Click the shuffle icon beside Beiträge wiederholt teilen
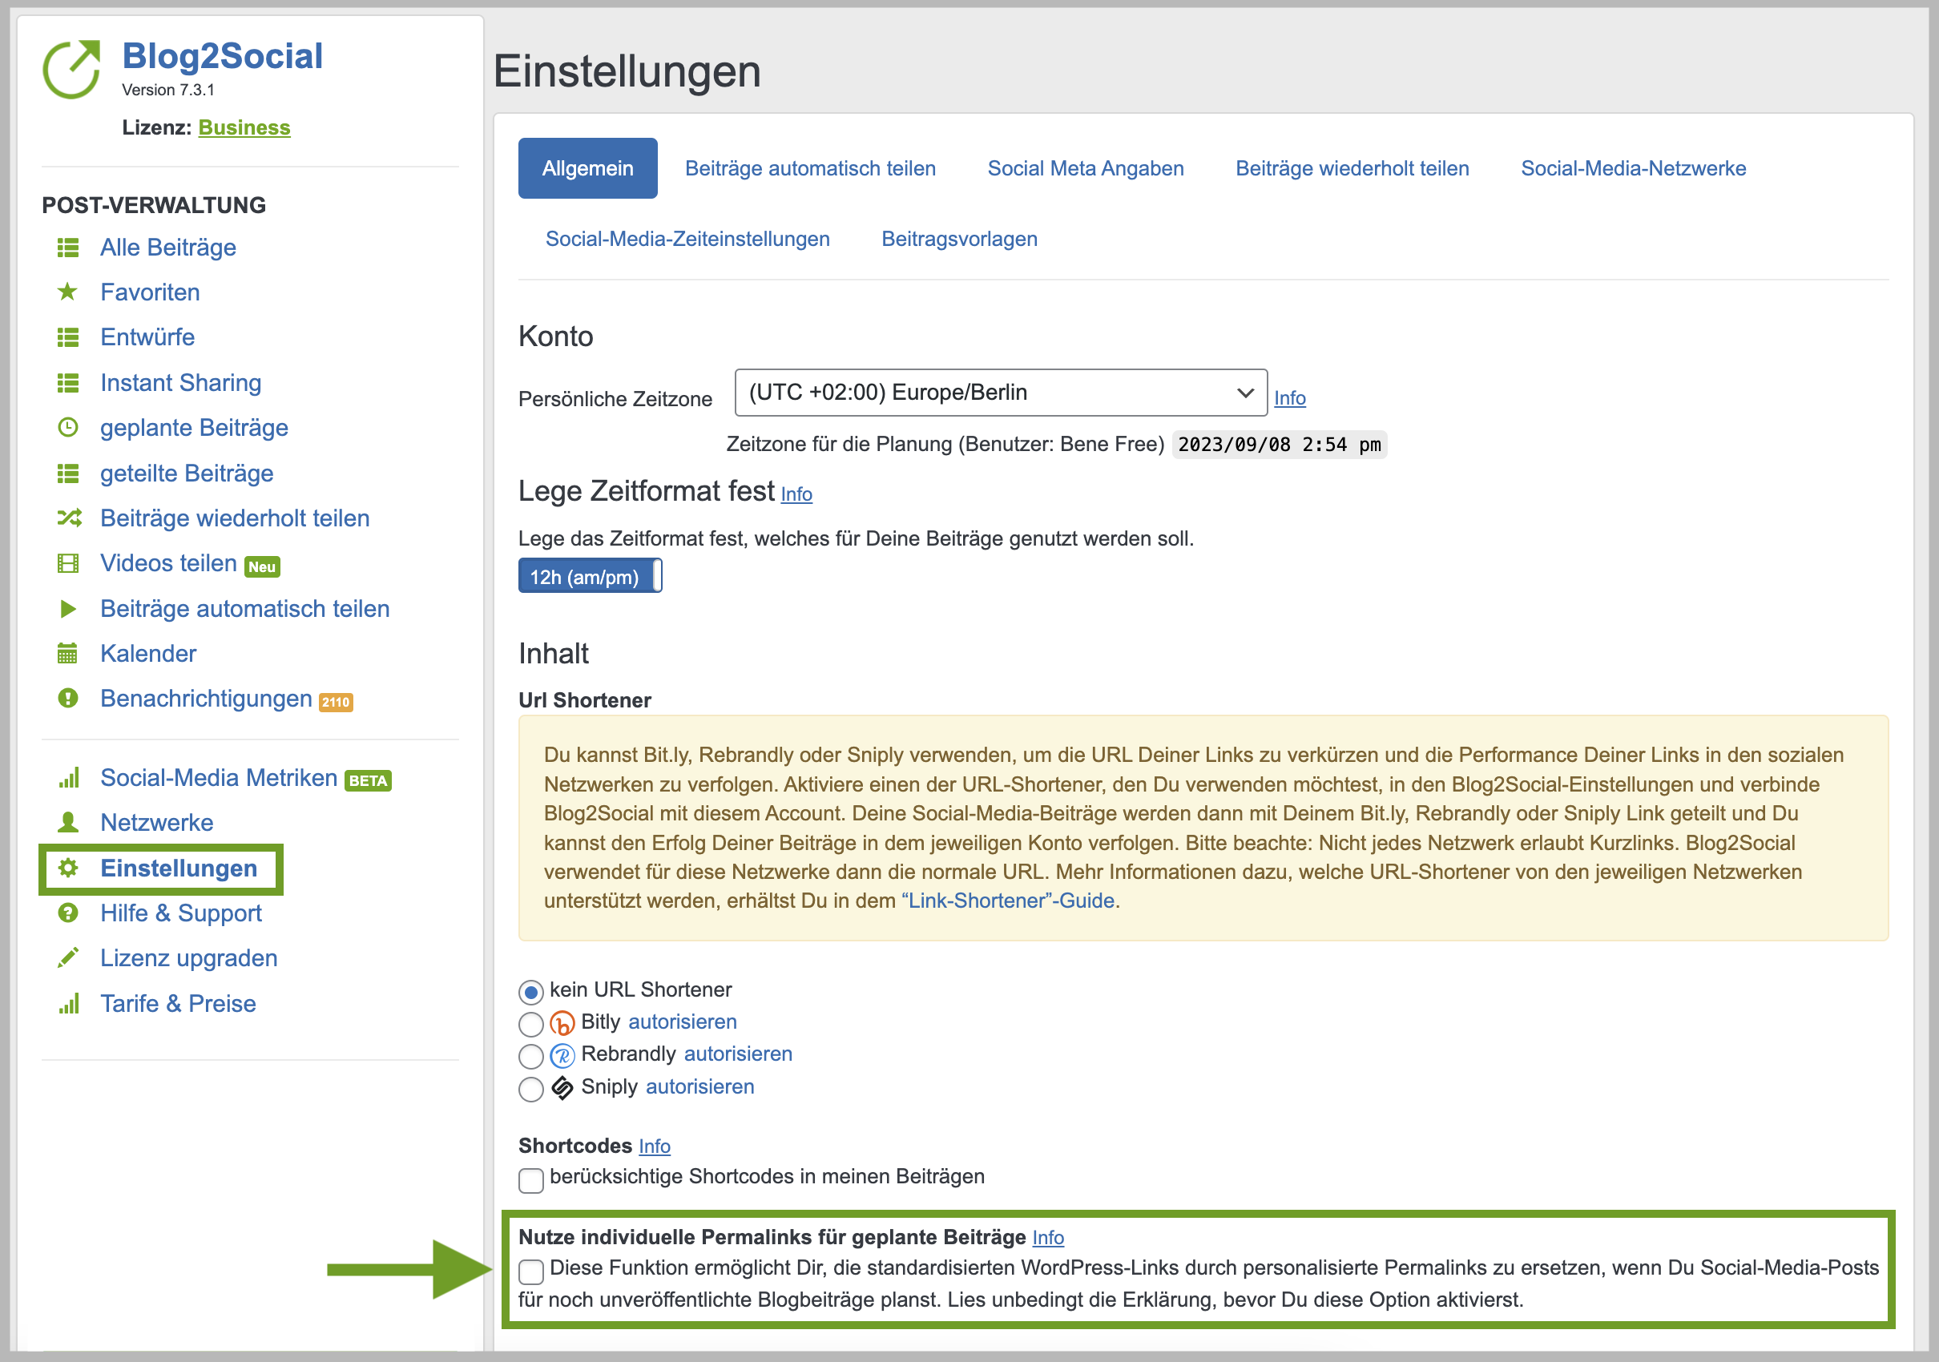The height and width of the screenshot is (1362, 1939). pos(69,518)
